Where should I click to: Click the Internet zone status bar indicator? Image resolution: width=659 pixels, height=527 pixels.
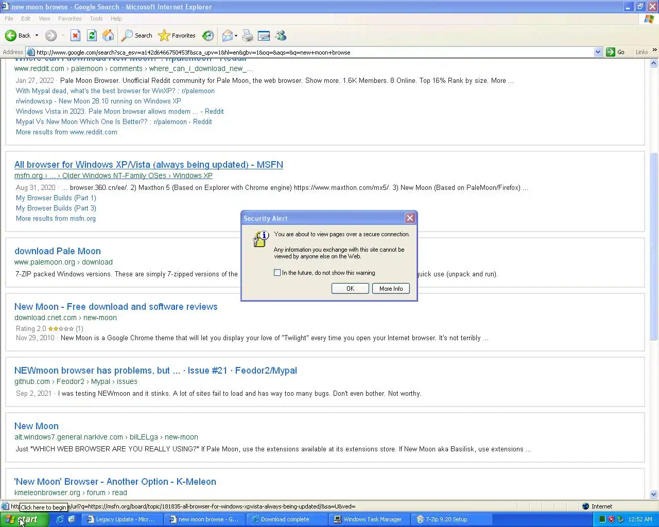click(597, 506)
